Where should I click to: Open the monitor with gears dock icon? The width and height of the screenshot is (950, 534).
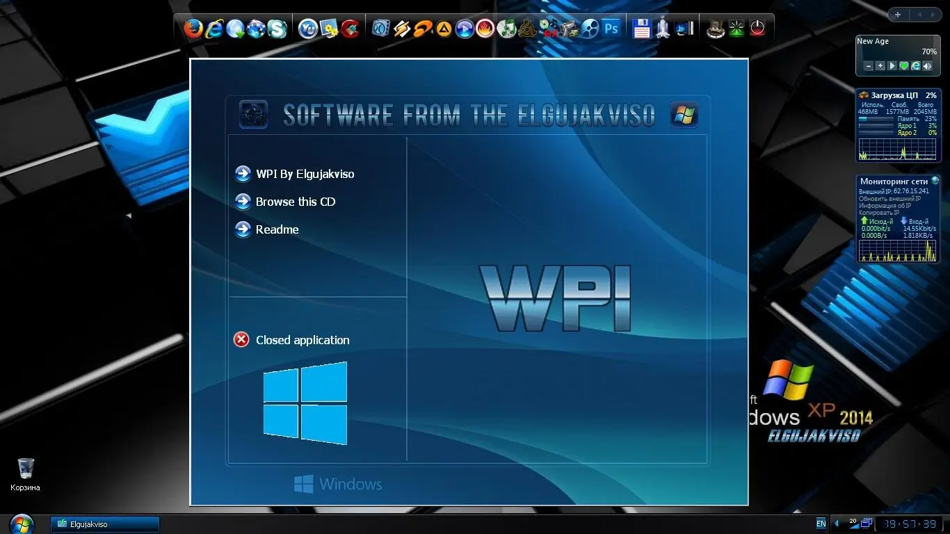[x=328, y=29]
